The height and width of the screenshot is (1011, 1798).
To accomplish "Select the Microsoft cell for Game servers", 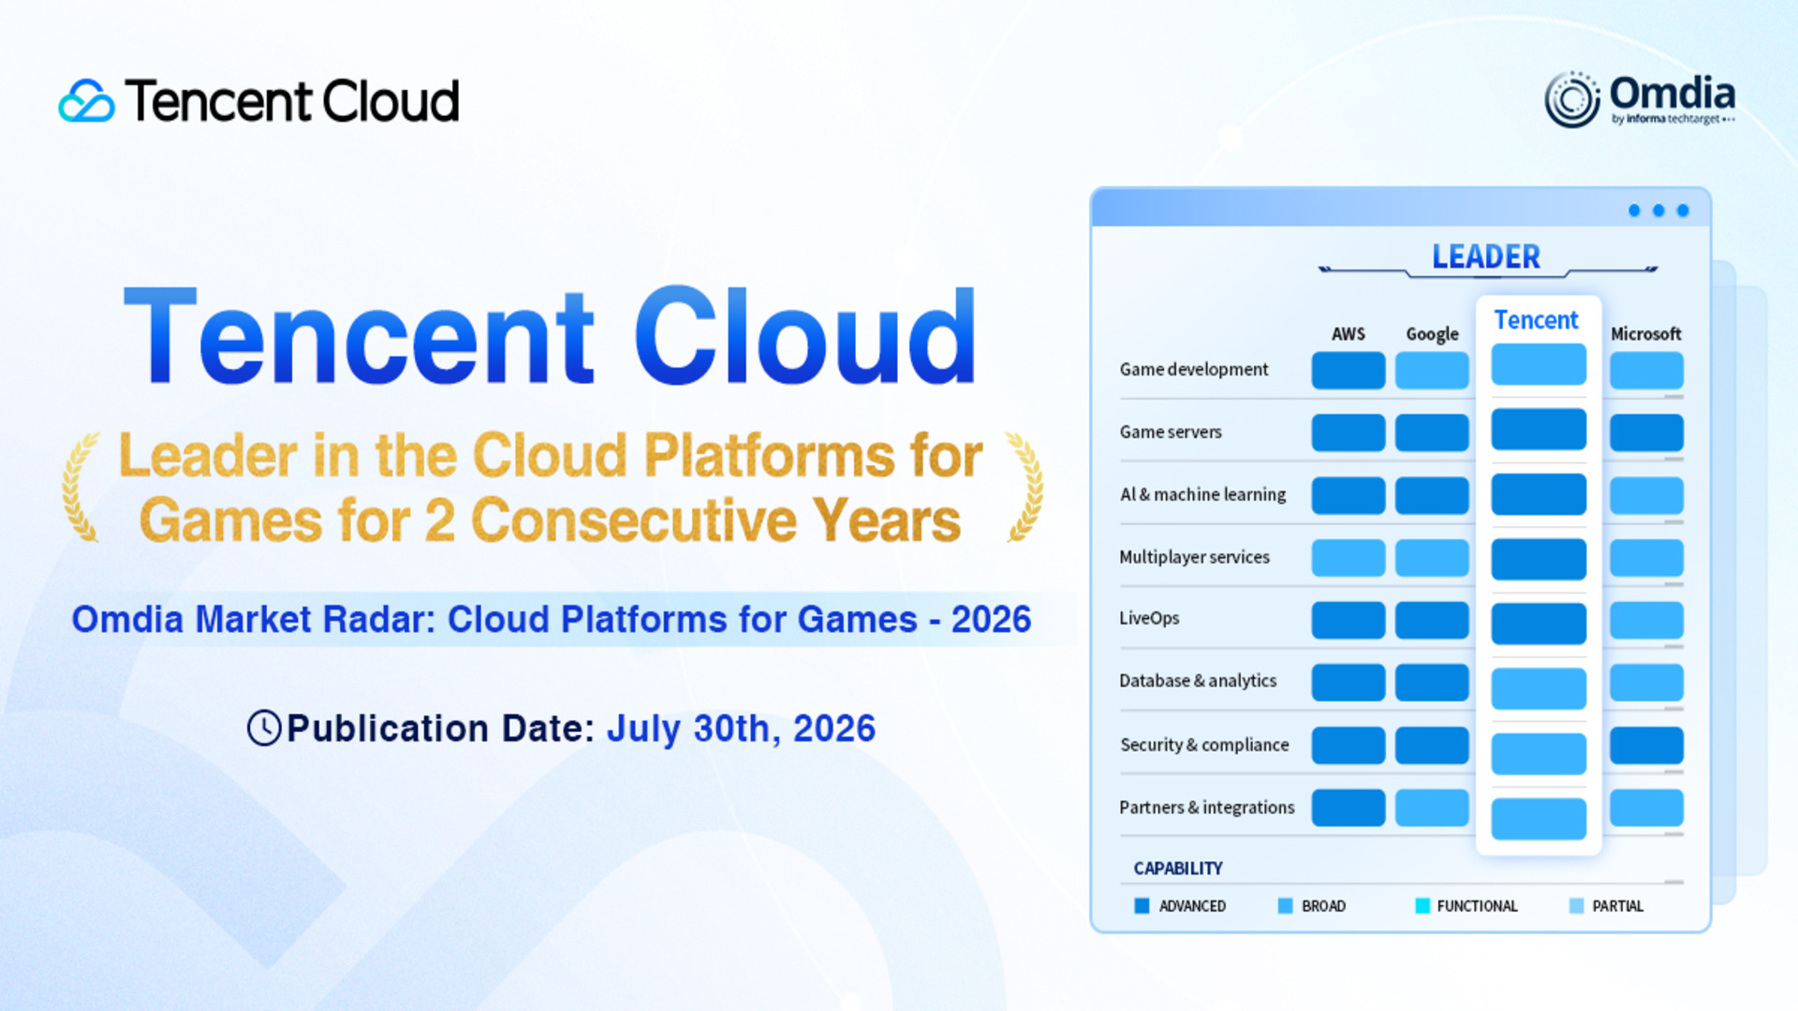I will coord(1646,432).
